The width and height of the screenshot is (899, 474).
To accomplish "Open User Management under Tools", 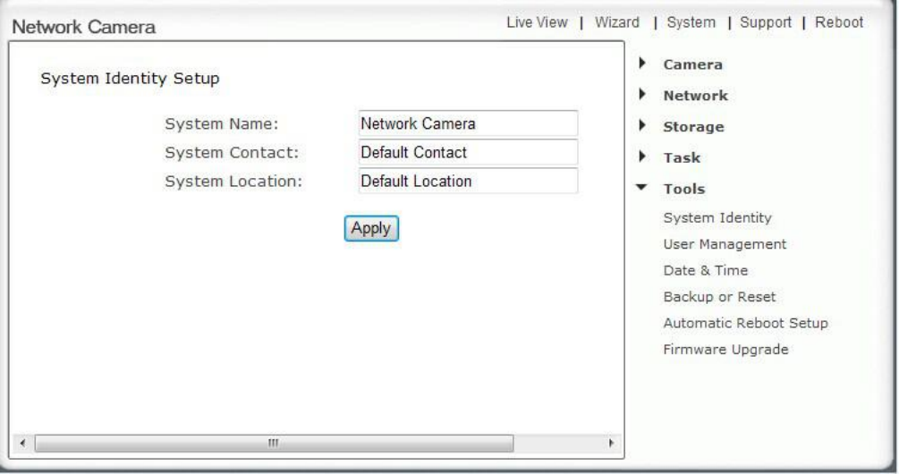I will (x=725, y=244).
